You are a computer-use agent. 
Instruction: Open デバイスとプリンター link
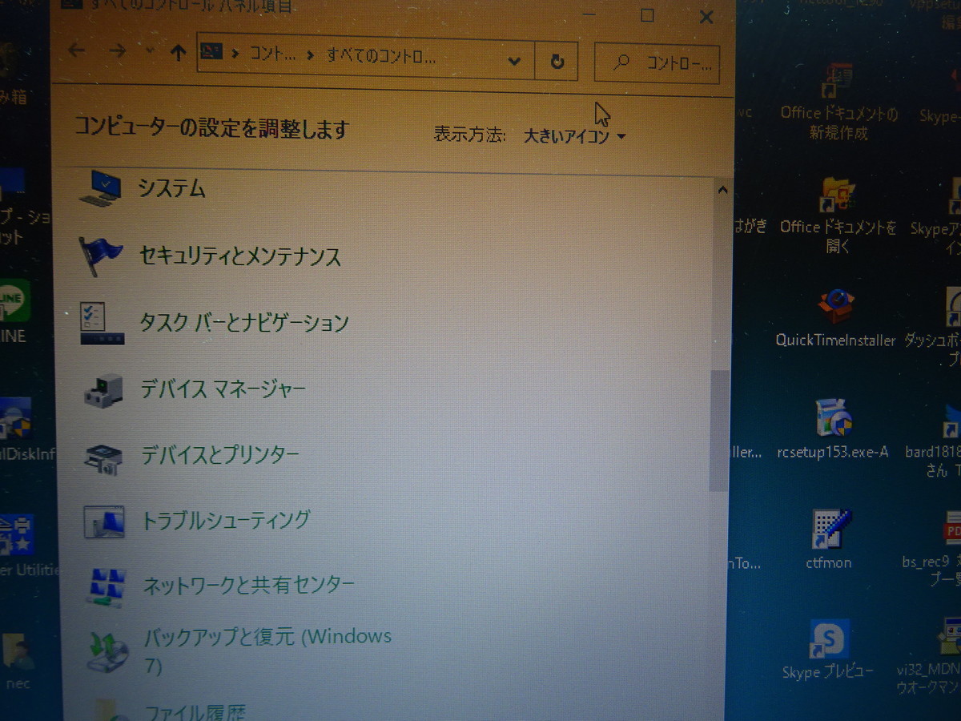click(220, 456)
